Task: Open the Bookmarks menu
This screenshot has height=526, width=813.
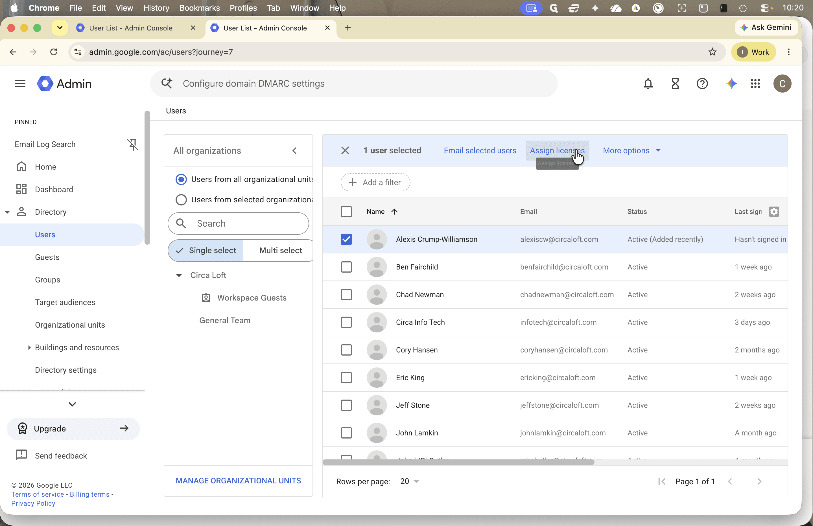Action: 200,8
